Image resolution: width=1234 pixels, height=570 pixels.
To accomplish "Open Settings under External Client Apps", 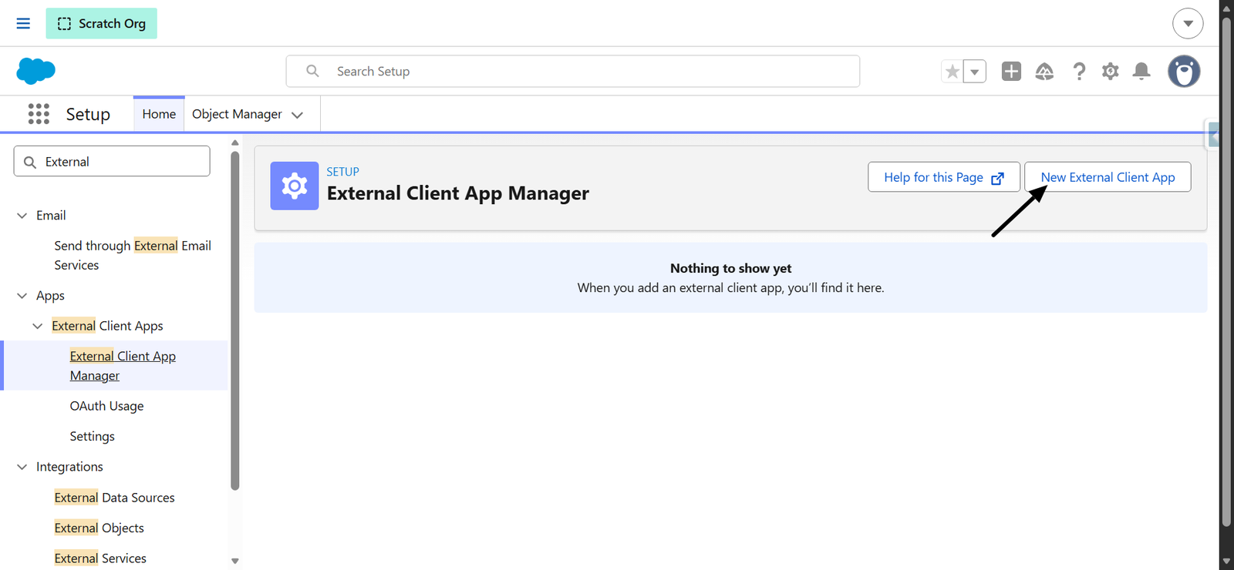I will (92, 436).
